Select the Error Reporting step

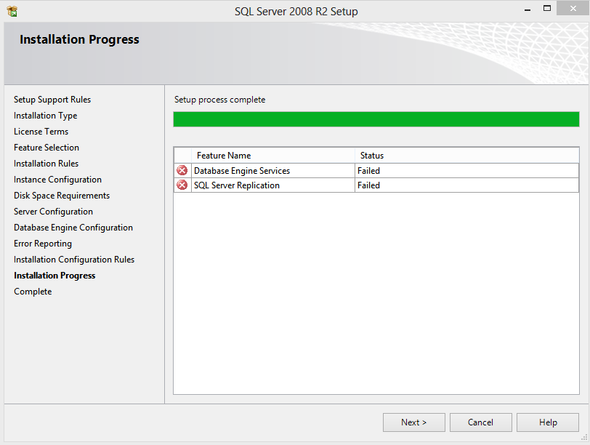[x=43, y=244]
